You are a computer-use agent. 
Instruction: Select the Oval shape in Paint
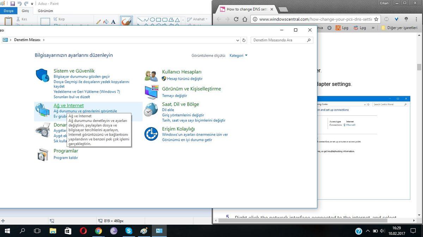pos(152,19)
